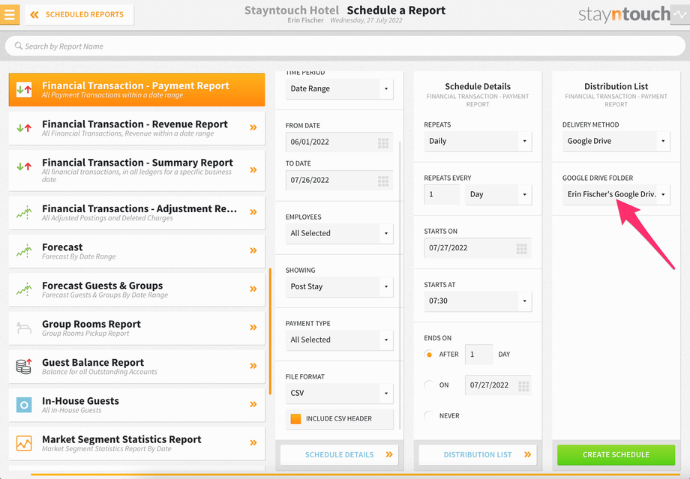Open the Ends On date calendar icon

(x=523, y=386)
